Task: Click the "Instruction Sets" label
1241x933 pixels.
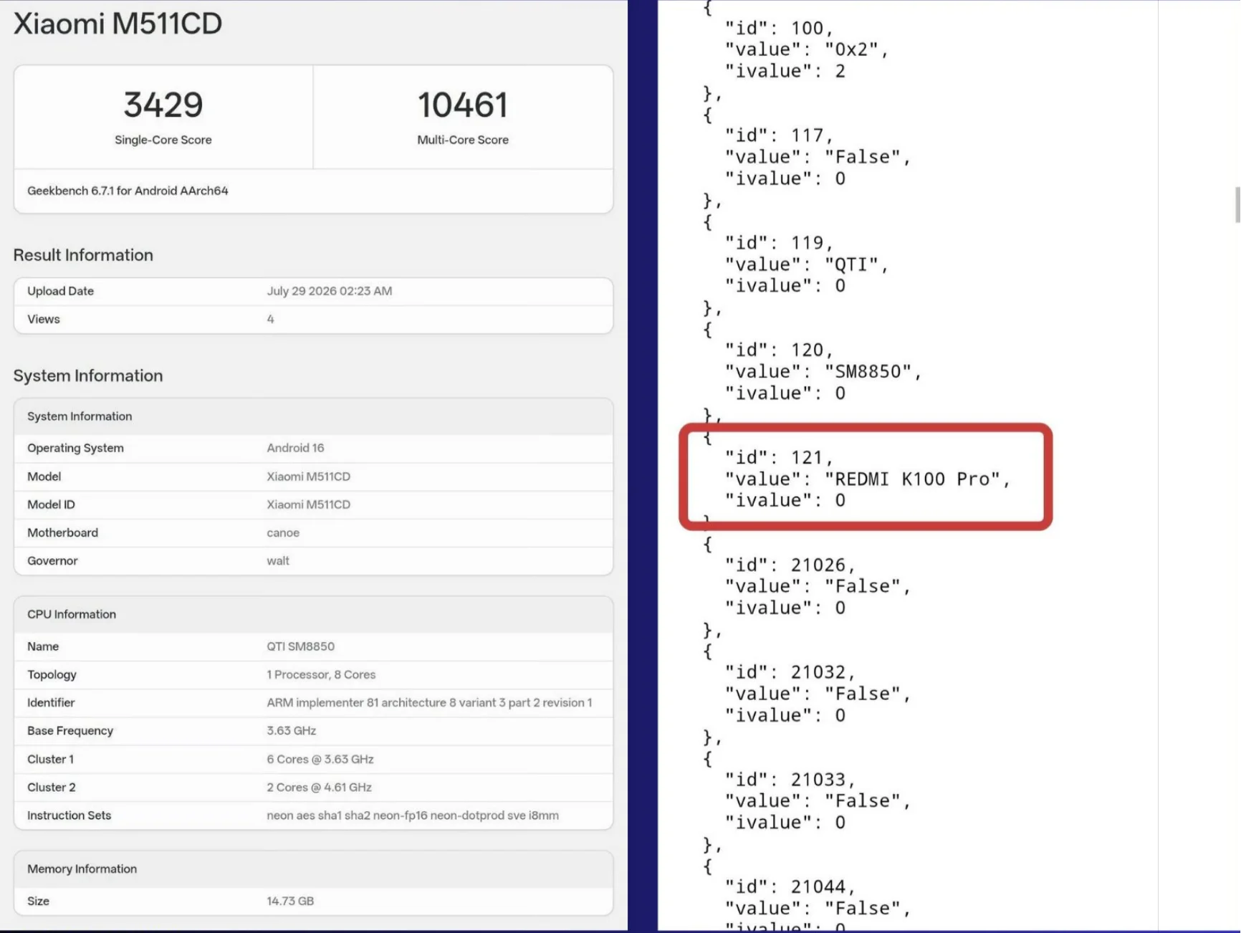Action: click(x=69, y=815)
